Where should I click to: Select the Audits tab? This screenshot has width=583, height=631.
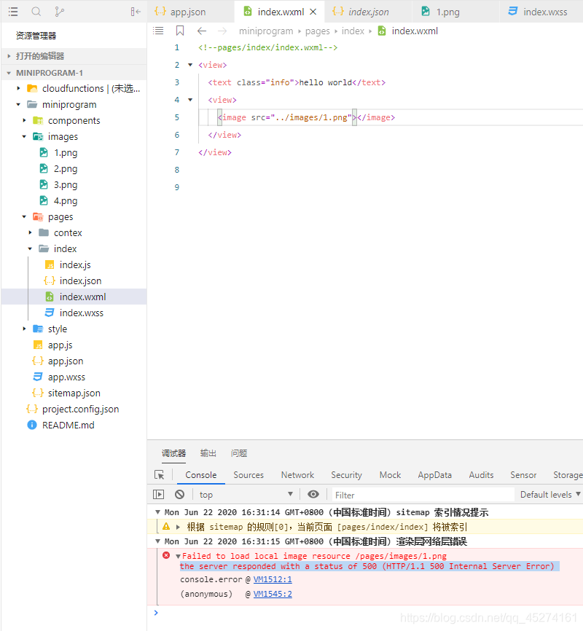pos(481,475)
